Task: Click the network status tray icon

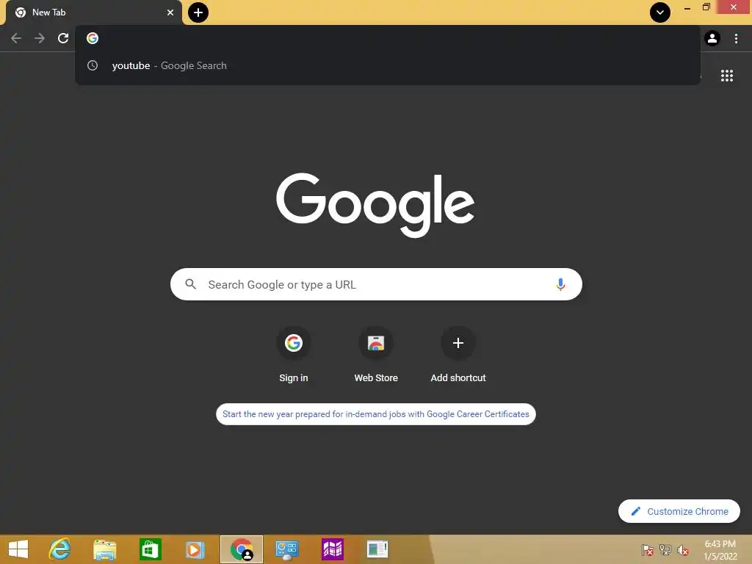Action: coord(665,550)
